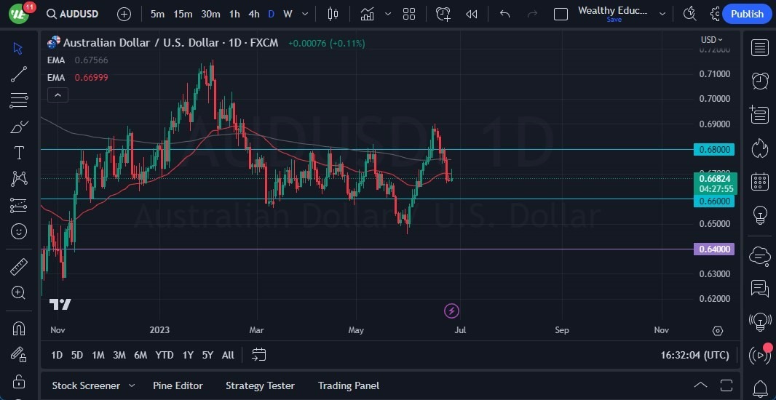Viewport: 776px width, 400px height.
Task: Undo the last chart action
Action: click(504, 15)
